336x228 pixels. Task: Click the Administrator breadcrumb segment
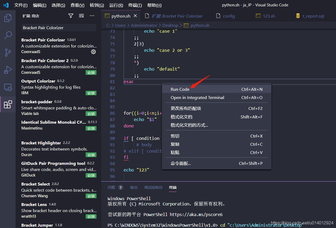tap(144, 25)
